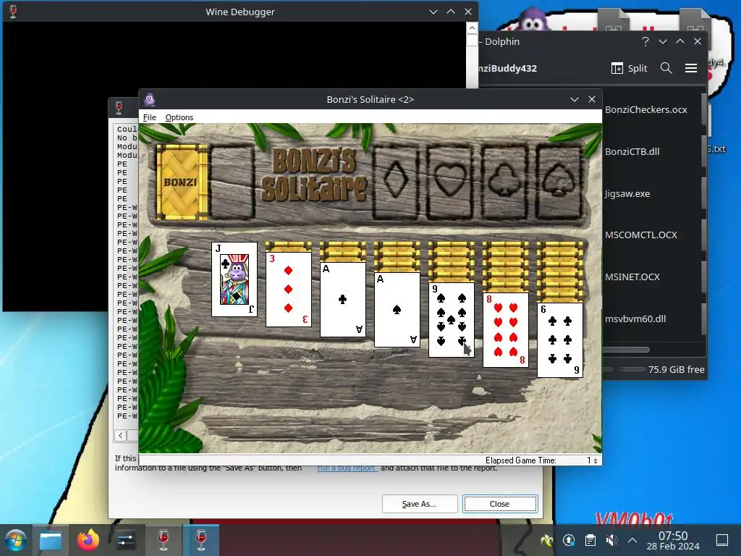Select the club foundation slot

click(504, 182)
